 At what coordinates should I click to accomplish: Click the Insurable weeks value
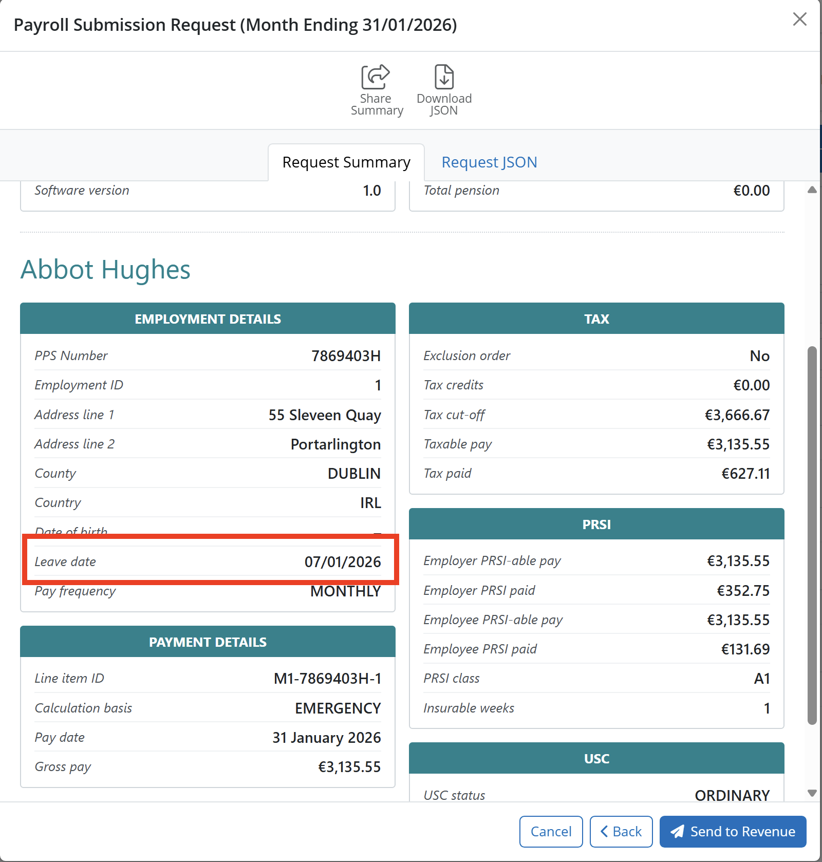pyautogui.click(x=767, y=708)
